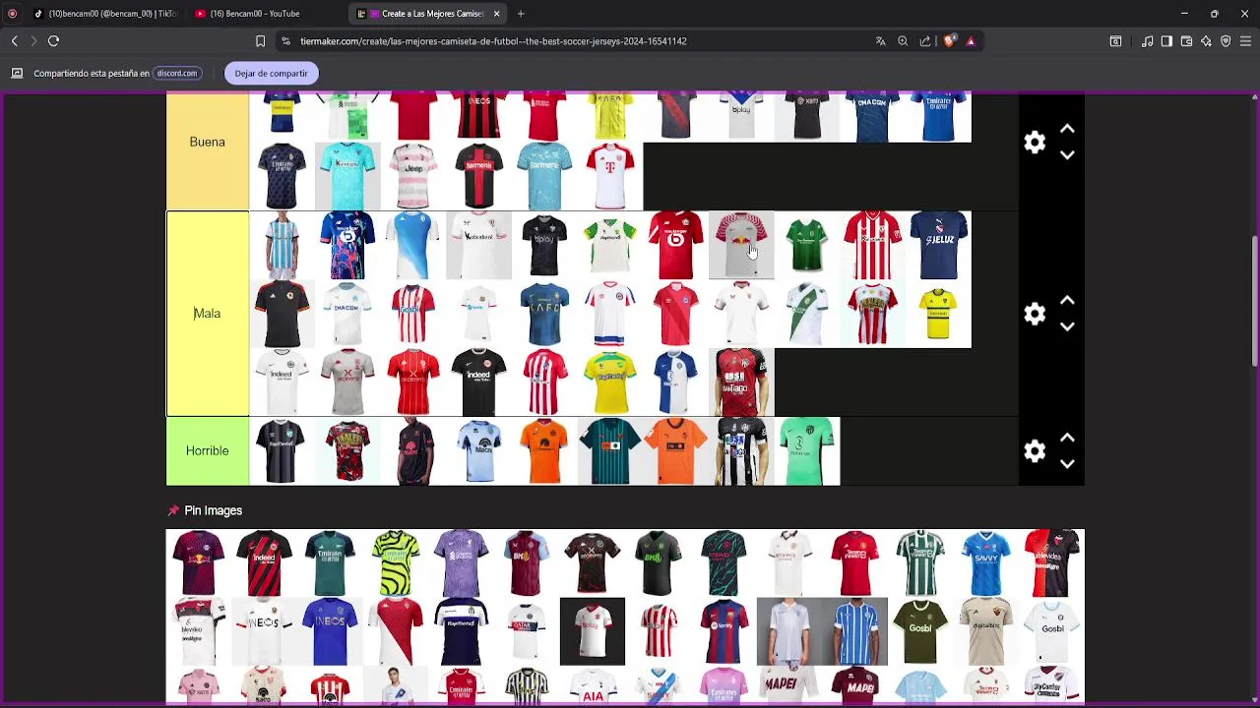
Task: Open the playlist music note icon
Action: (x=1148, y=41)
